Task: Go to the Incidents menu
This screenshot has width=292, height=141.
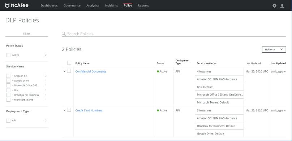Action: pyautogui.click(x=111, y=5)
